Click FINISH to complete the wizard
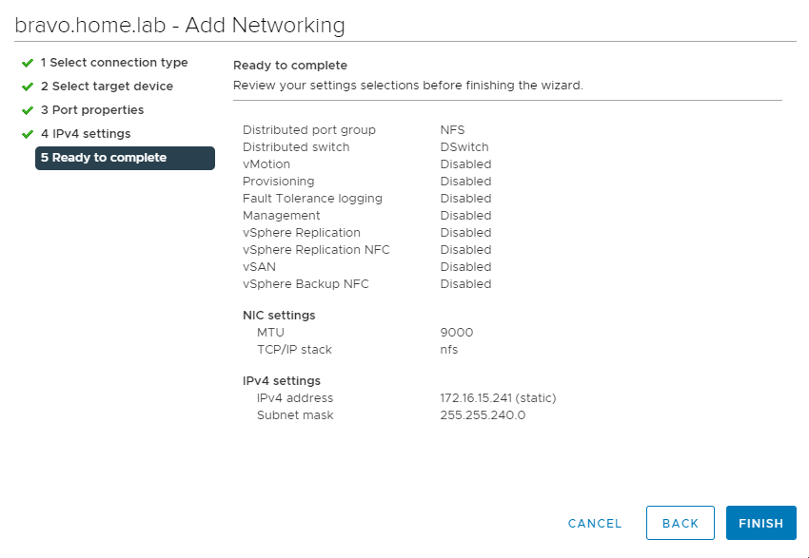The image size is (809, 558). 760,523
